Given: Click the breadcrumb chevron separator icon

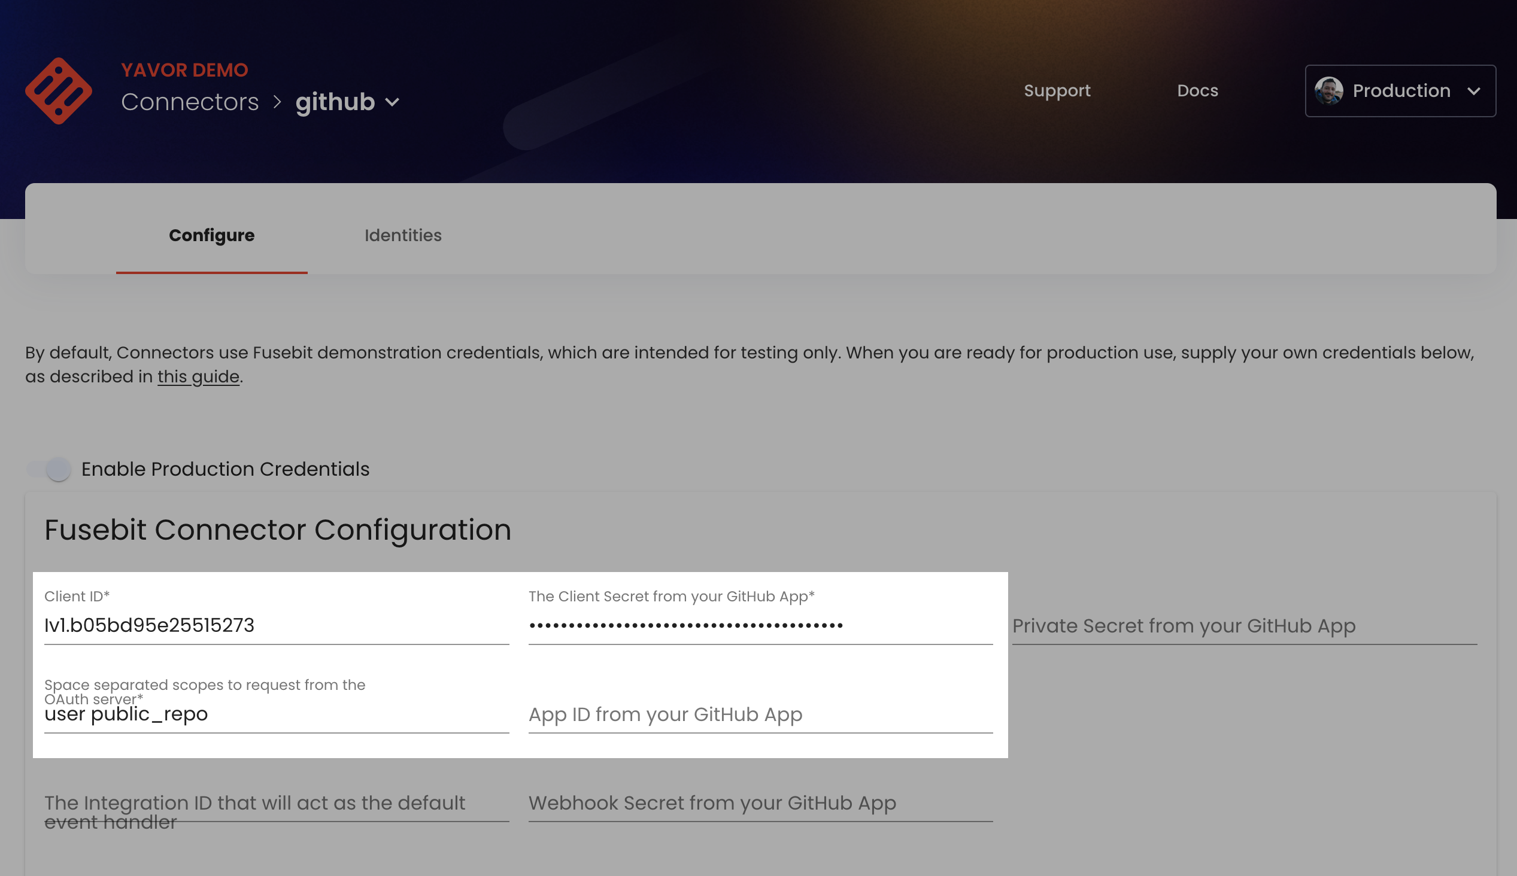Looking at the screenshot, I should (277, 102).
